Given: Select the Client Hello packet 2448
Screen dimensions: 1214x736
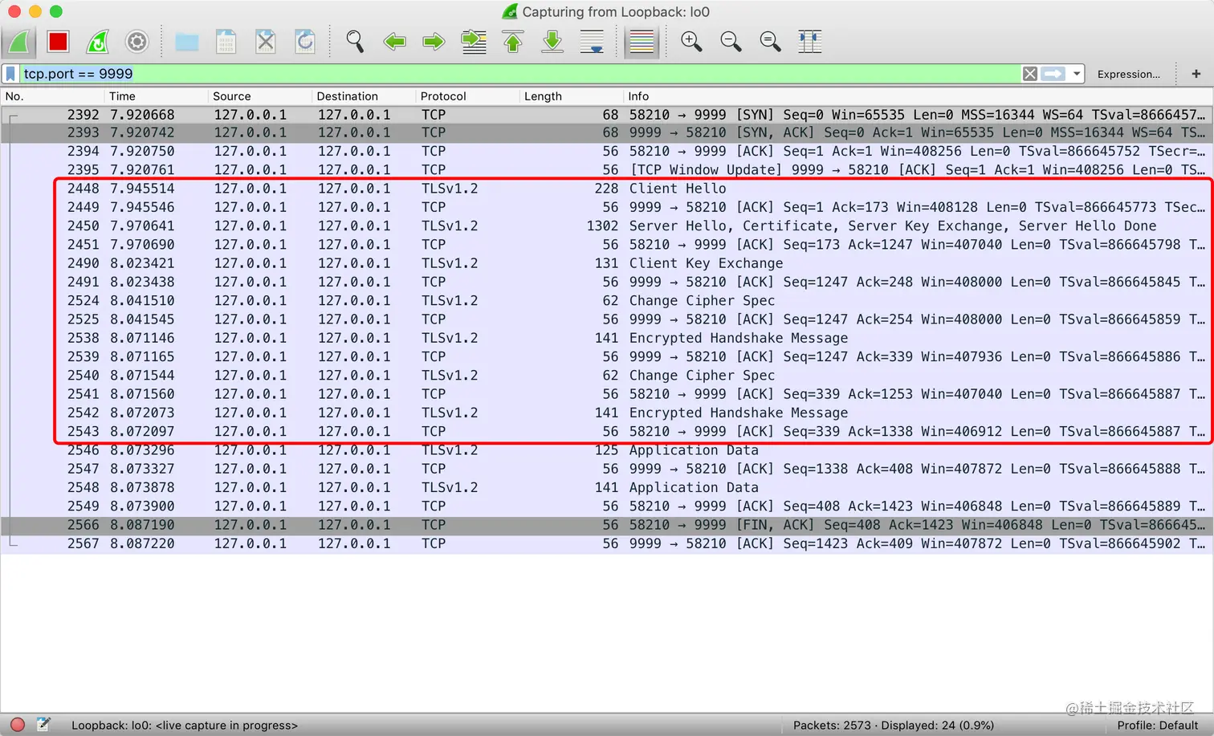Looking at the screenshot, I should coord(607,189).
